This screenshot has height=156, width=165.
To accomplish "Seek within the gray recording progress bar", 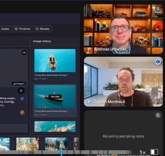I will tap(66, 152).
